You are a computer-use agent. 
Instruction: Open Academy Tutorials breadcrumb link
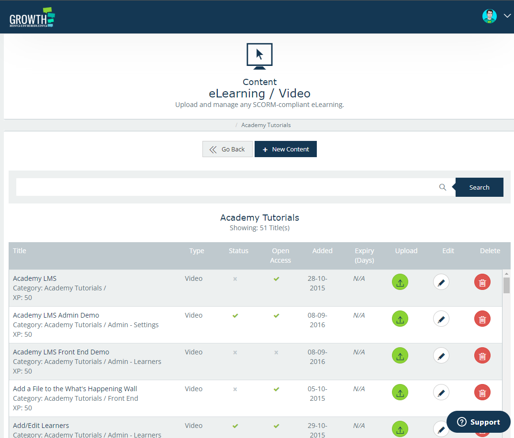tap(266, 125)
